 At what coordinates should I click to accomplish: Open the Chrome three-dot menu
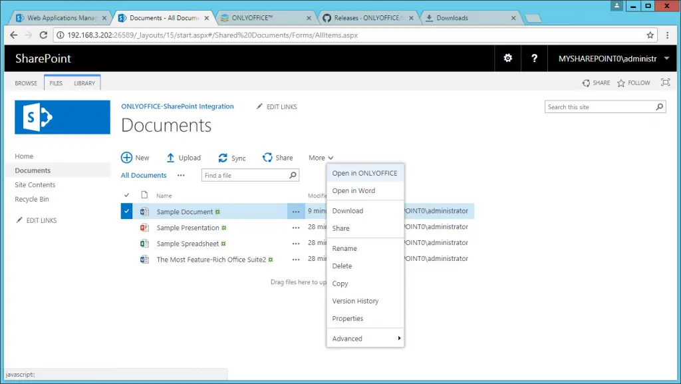click(x=668, y=35)
